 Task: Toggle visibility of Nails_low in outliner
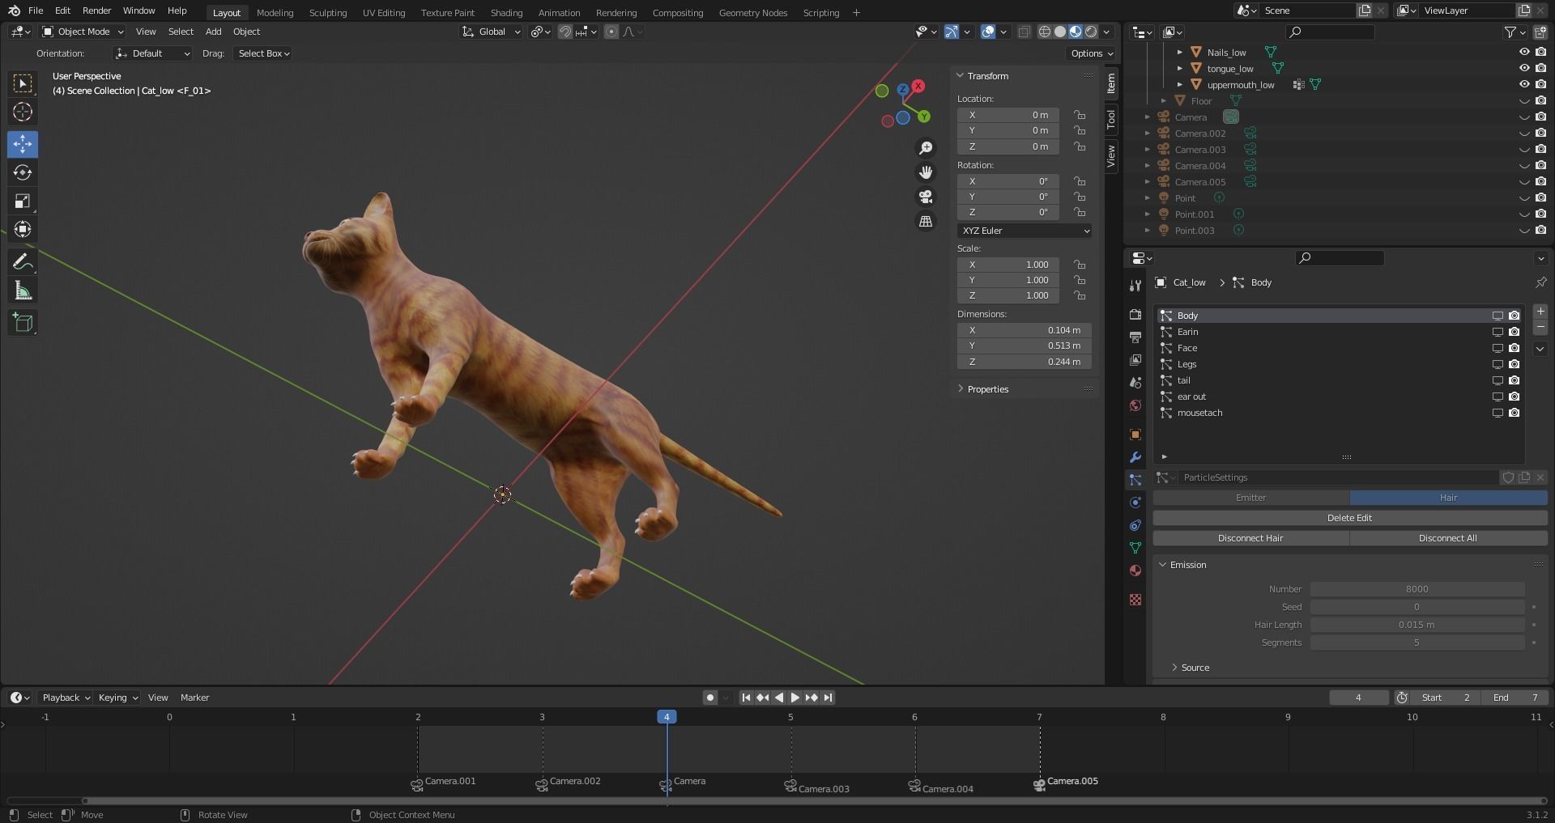1524,52
